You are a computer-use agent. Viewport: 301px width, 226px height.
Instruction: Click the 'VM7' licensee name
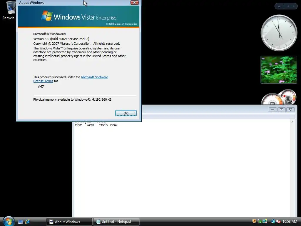41,87
